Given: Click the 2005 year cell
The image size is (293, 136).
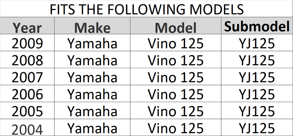Looking at the screenshot, I should (x=27, y=111).
